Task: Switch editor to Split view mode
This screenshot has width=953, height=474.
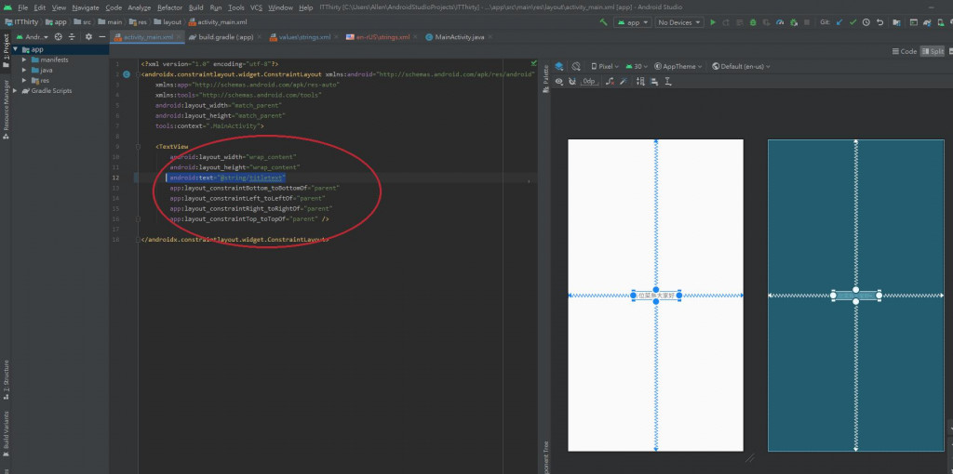Action: pyautogui.click(x=934, y=52)
